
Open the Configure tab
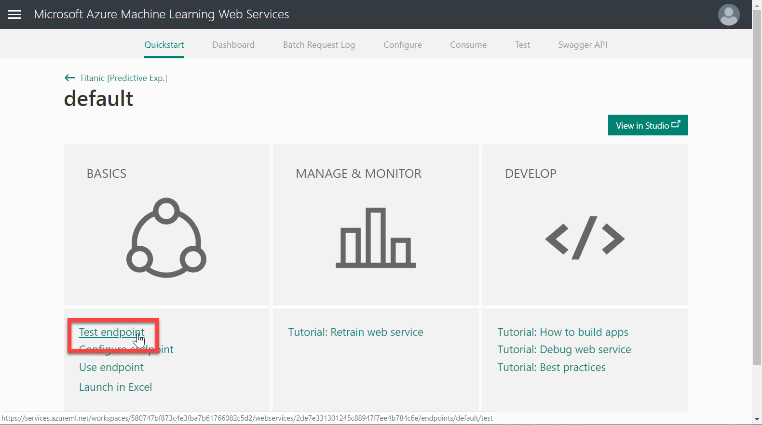(403, 45)
